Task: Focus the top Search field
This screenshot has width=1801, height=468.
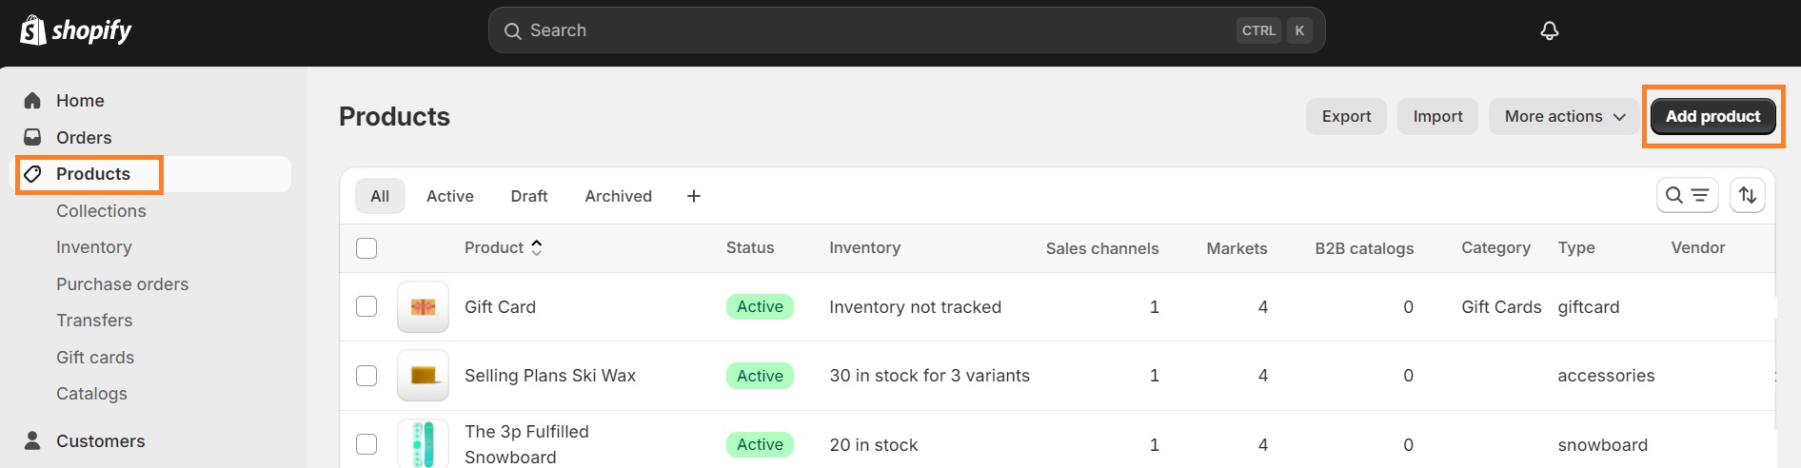Action: point(906,30)
